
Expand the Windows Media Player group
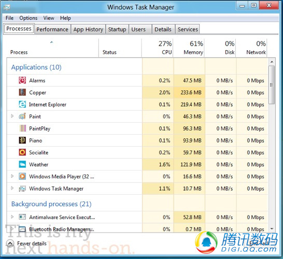tap(12, 176)
